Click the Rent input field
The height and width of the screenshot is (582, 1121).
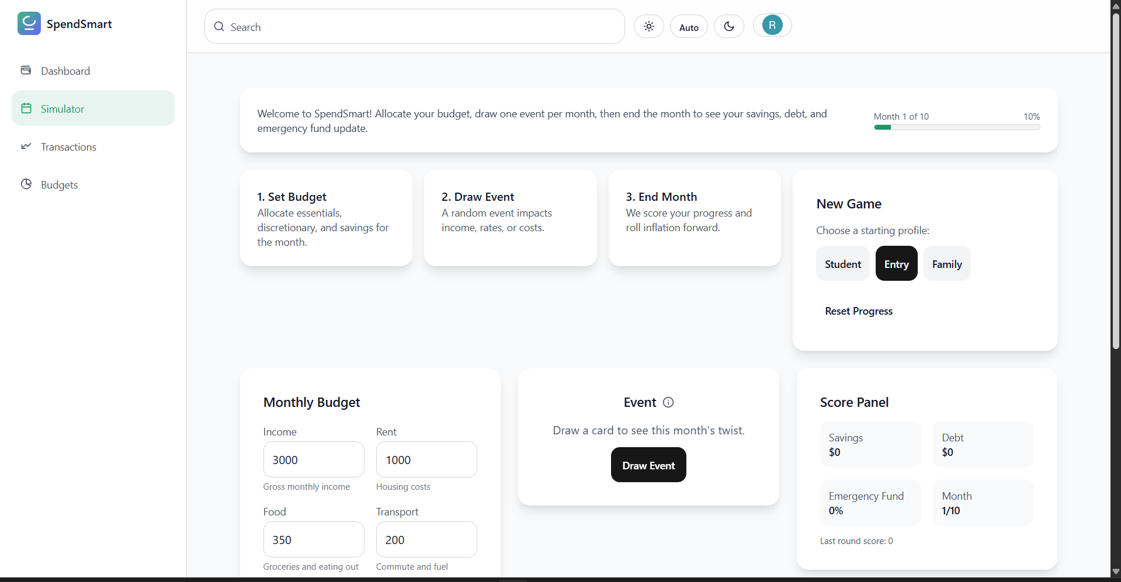pos(426,459)
